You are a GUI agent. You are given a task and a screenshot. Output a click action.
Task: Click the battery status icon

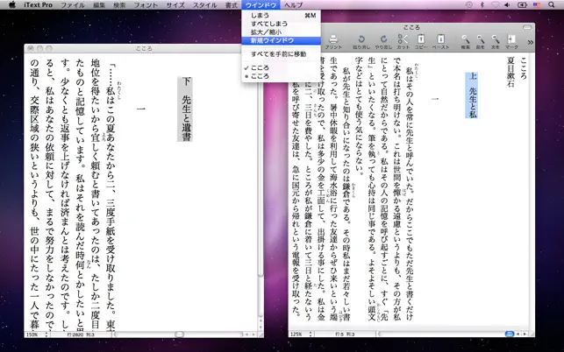(522, 4)
